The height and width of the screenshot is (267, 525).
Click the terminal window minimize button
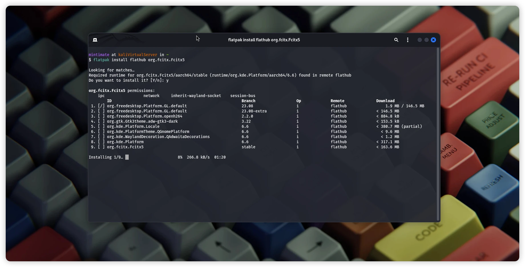(420, 40)
